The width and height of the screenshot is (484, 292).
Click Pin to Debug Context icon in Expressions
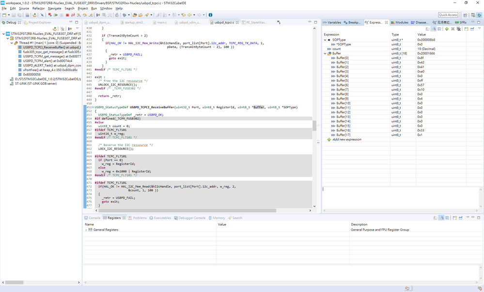tap(472, 29)
